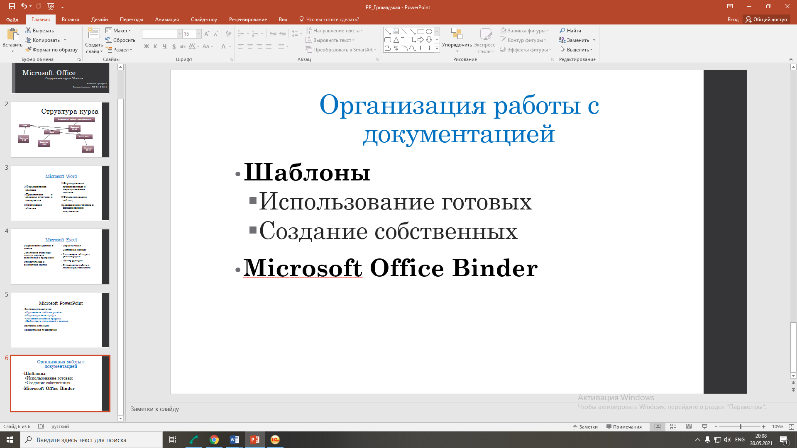Click the Undo arrow icon

(24, 6)
